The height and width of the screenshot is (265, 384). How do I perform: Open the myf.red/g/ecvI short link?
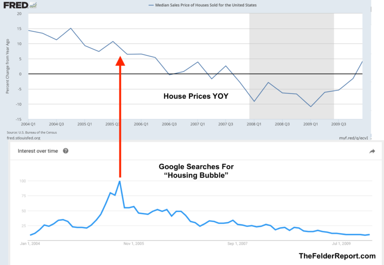tap(353, 138)
